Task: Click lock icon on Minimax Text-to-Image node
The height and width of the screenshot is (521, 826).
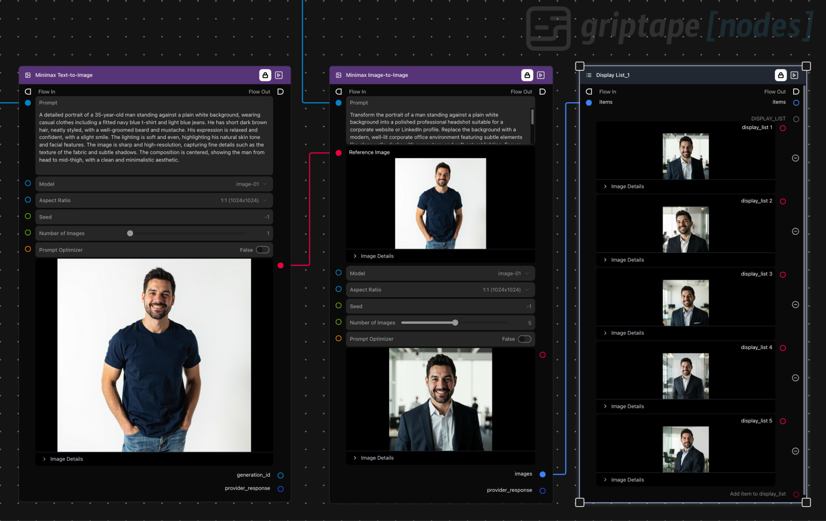Action: click(265, 75)
